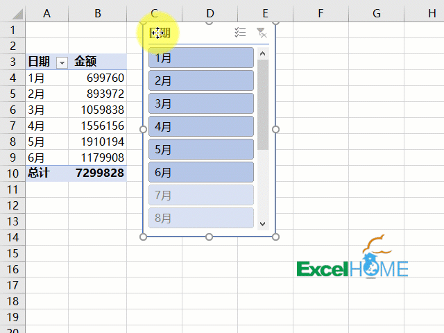This screenshot has height=333, width=444.
Task: Click the slicer bottom-center resize handle
Action: pos(209,237)
